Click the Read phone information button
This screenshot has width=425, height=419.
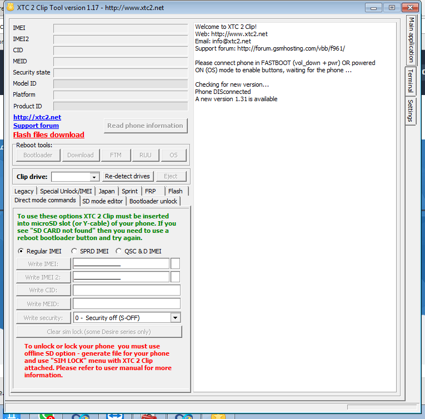point(146,126)
